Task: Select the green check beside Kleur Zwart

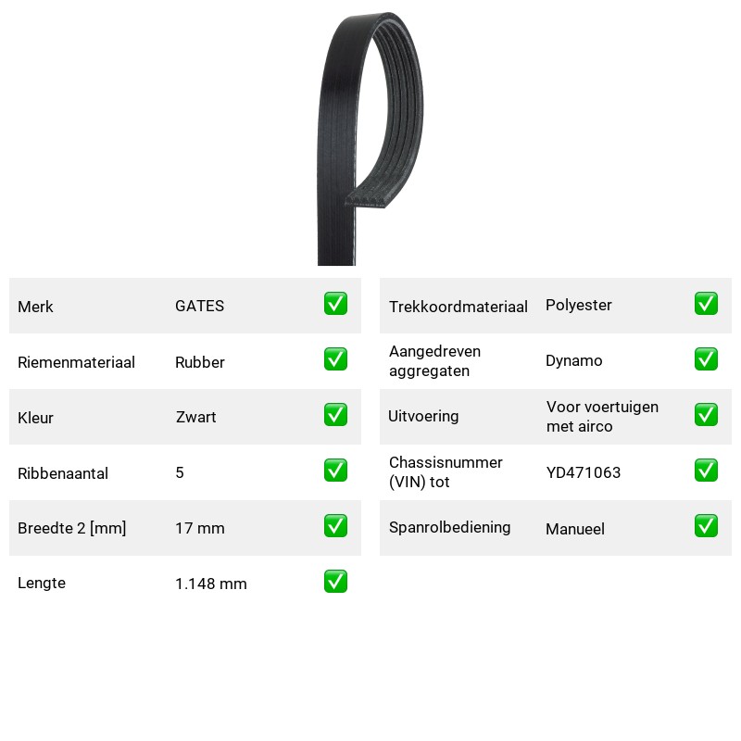Action: pos(335,414)
